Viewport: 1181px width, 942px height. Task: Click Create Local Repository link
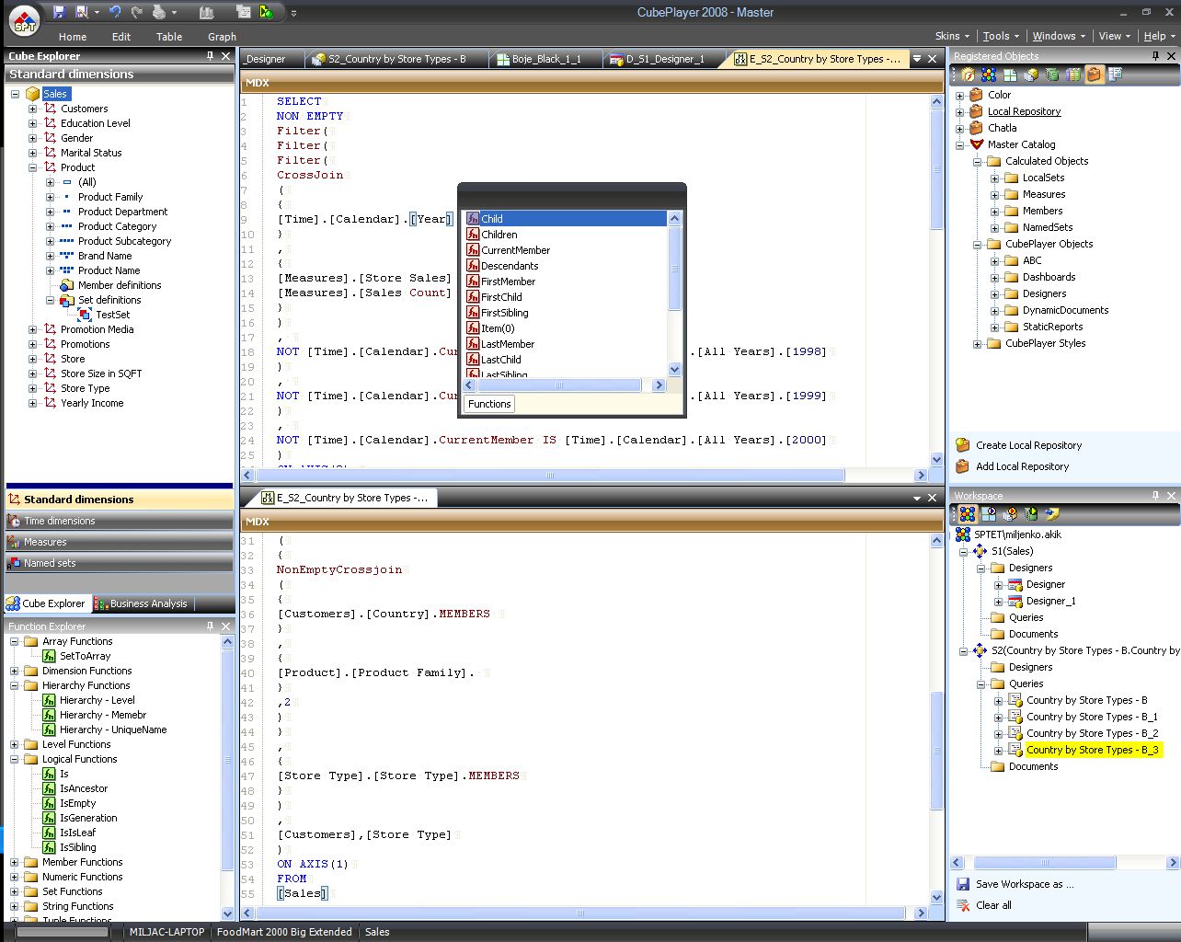click(1028, 445)
